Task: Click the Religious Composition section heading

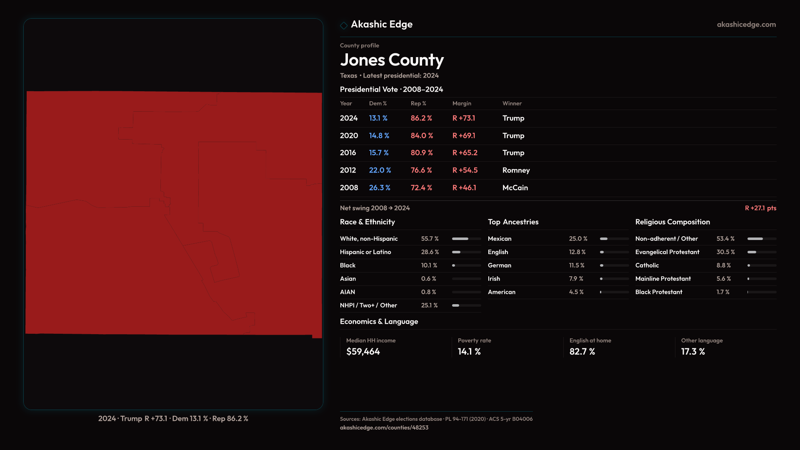Action: 672,222
